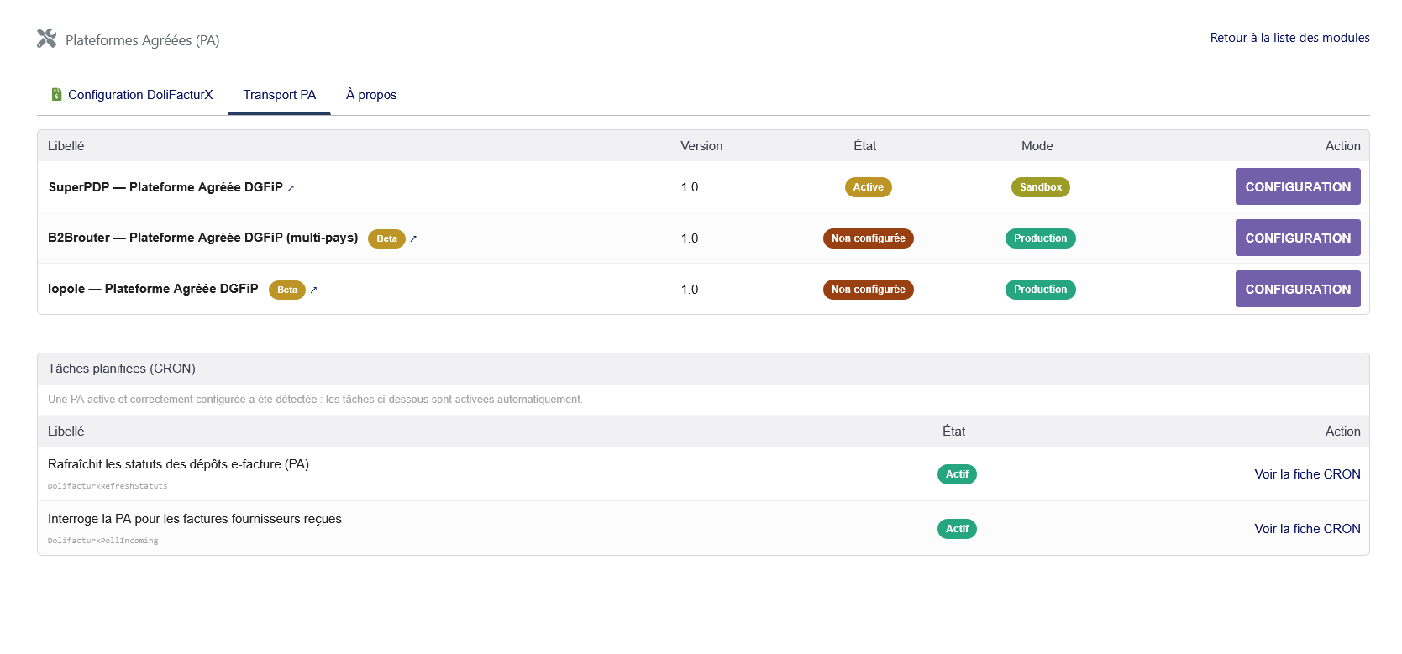Open external link arrow next to Iopole
Image resolution: width=1402 pixels, height=654 pixels.
(x=313, y=290)
